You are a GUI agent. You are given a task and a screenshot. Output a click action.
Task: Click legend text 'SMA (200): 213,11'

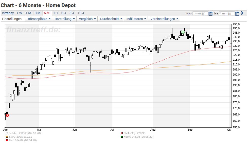click(x=20, y=137)
